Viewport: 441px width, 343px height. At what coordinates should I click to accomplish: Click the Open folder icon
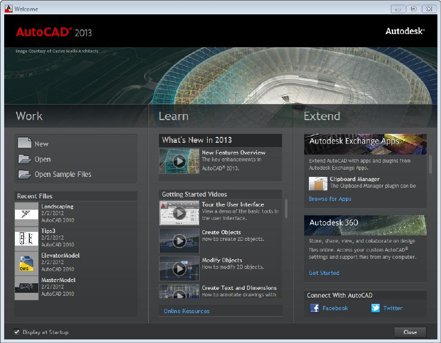click(24, 159)
